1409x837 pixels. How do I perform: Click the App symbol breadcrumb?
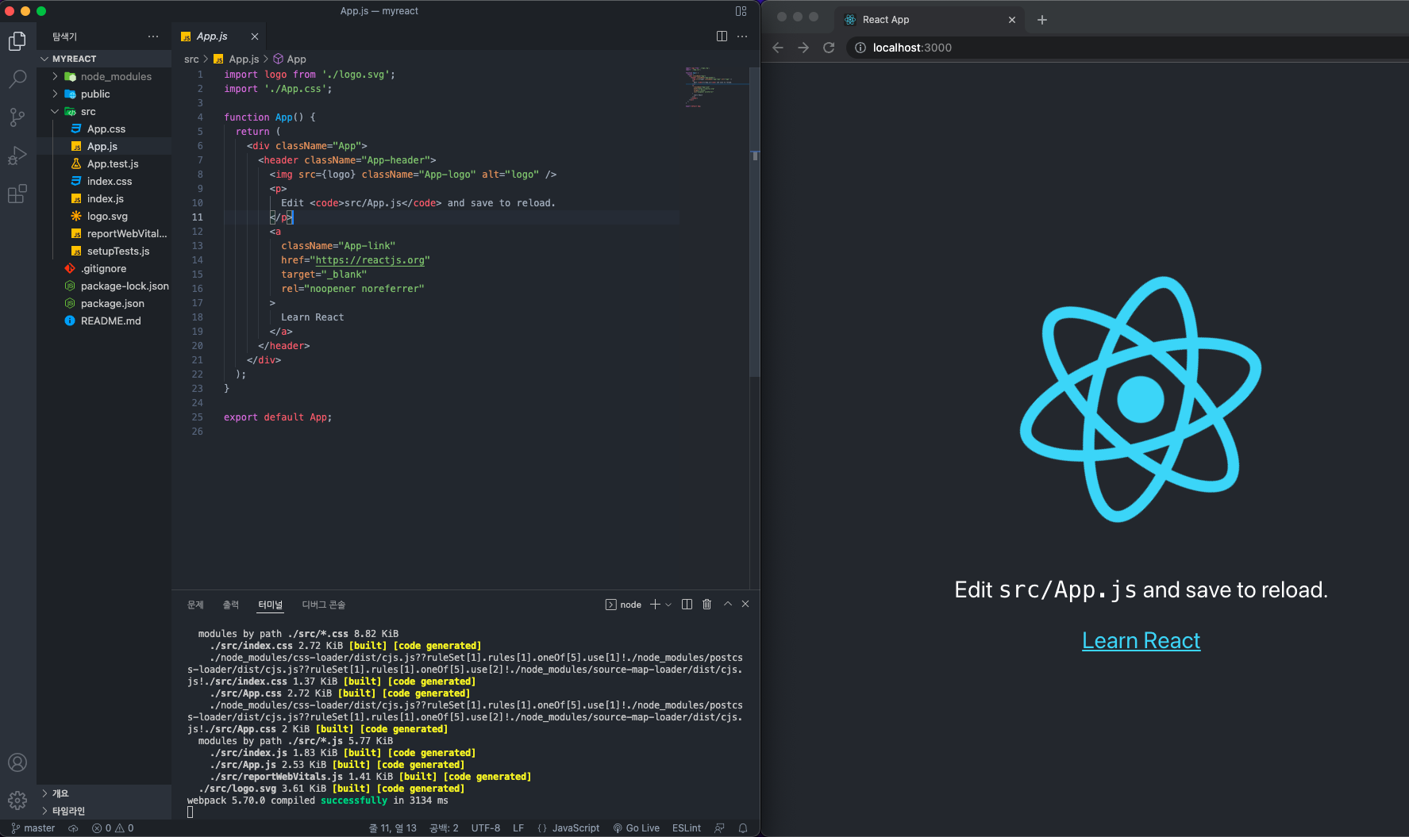click(290, 60)
